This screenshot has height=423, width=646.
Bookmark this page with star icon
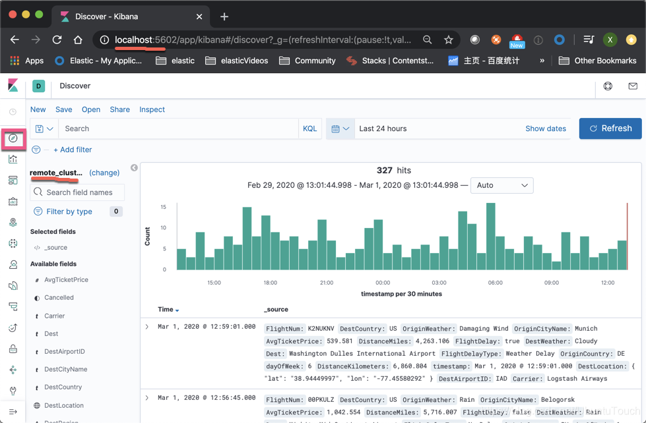[x=448, y=40]
